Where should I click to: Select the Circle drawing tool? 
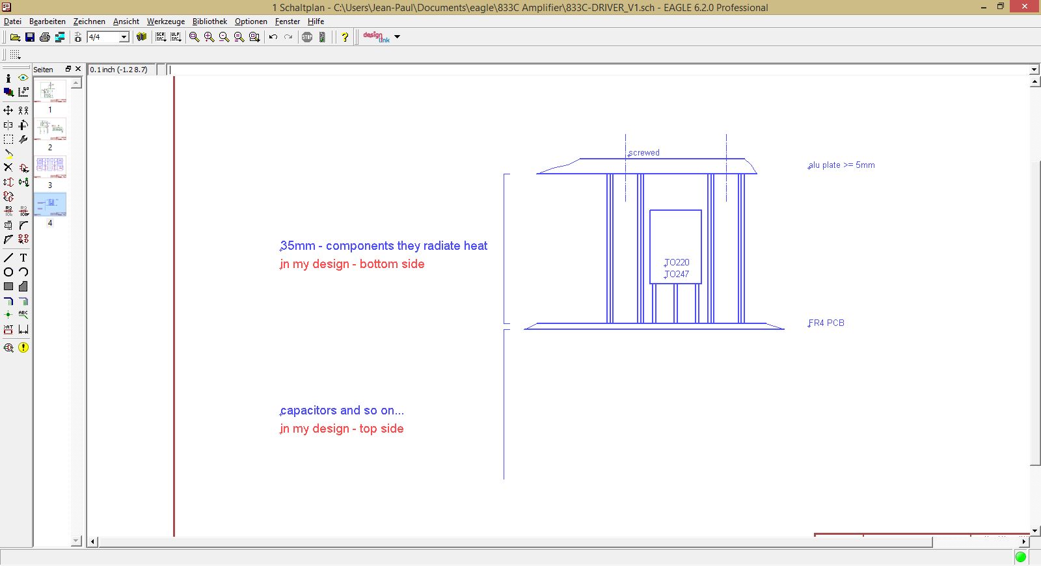point(8,272)
